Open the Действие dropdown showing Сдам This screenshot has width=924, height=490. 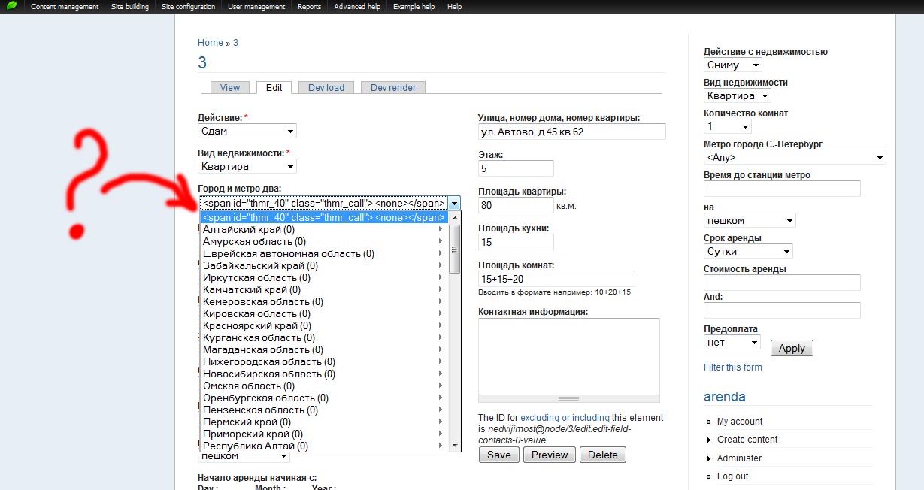coord(247,131)
